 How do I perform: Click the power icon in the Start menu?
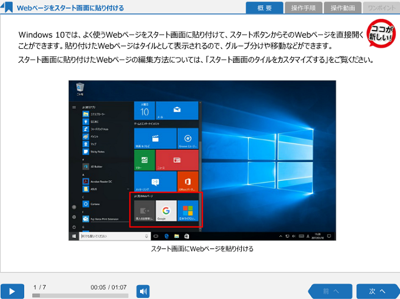point(74,227)
